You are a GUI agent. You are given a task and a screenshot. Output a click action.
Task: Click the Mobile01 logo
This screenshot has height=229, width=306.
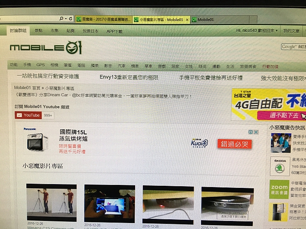(45, 47)
